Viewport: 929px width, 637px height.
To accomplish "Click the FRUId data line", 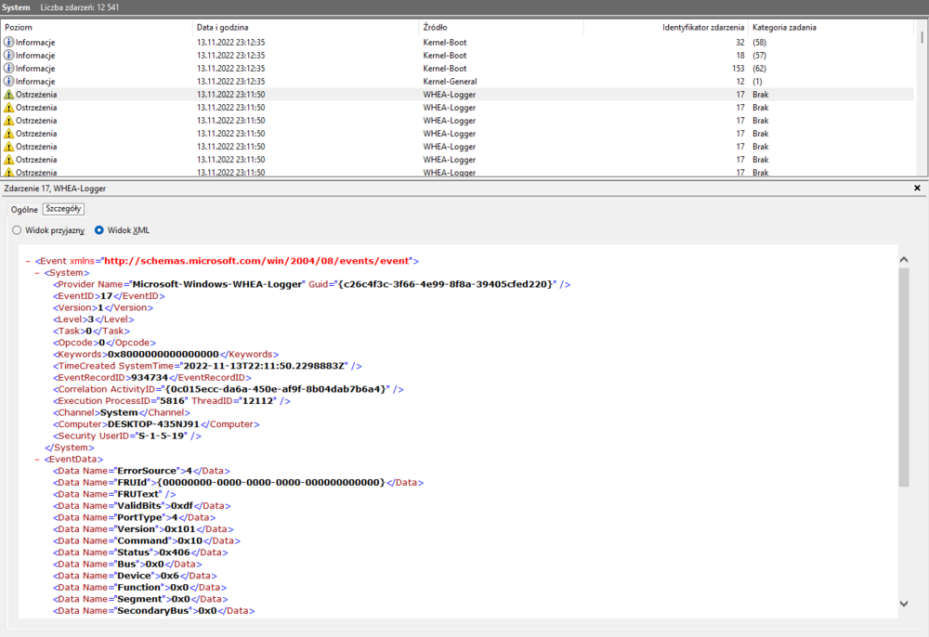I will [x=238, y=483].
